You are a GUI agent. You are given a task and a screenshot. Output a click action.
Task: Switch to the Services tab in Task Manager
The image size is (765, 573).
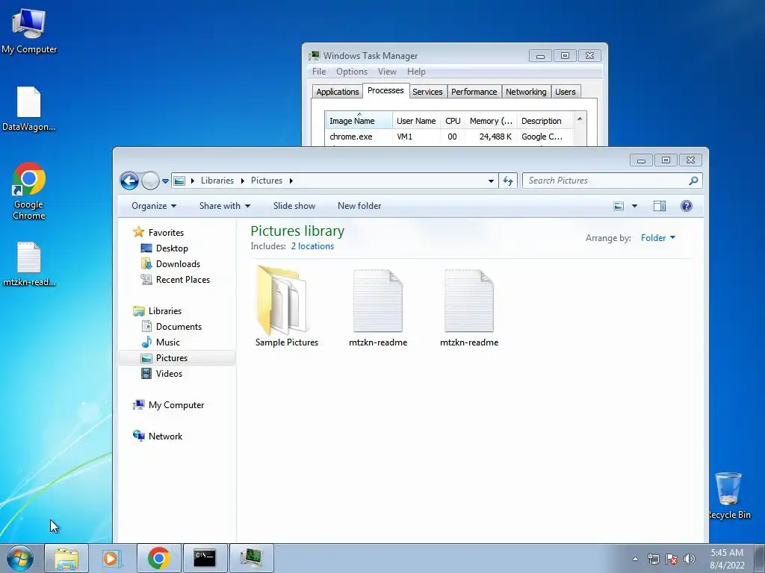pyautogui.click(x=427, y=92)
